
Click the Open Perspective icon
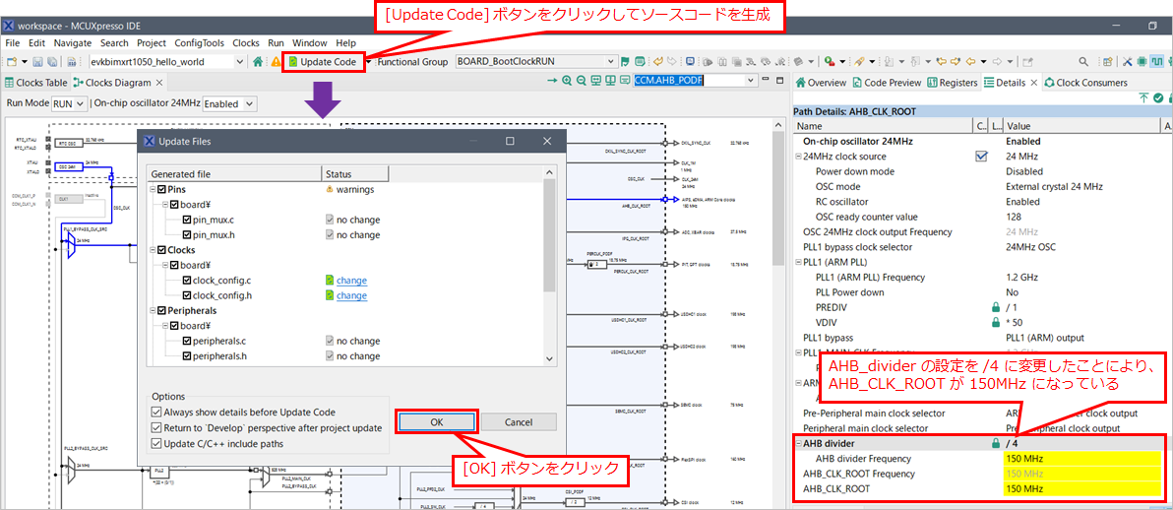[x=1107, y=61]
